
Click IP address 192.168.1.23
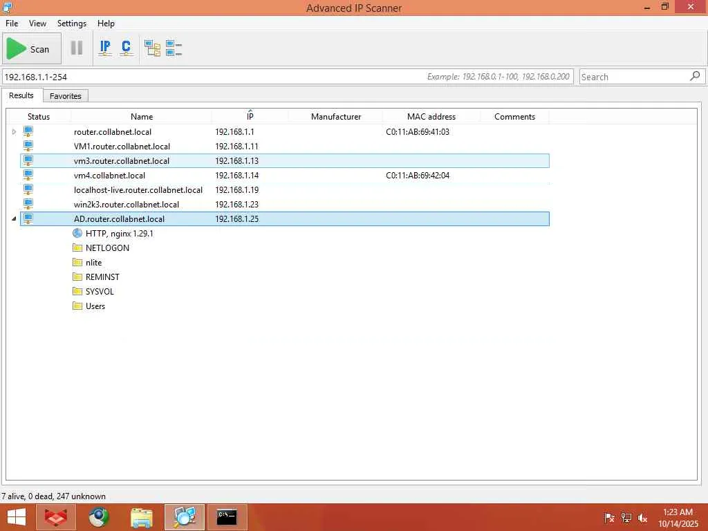(236, 204)
